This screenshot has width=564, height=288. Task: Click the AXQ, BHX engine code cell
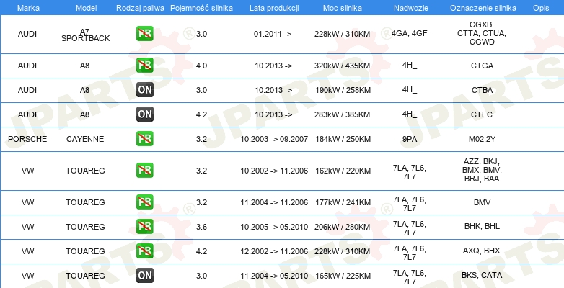(482, 251)
